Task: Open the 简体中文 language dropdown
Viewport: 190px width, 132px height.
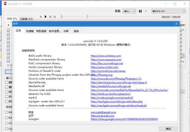Action: [168, 11]
